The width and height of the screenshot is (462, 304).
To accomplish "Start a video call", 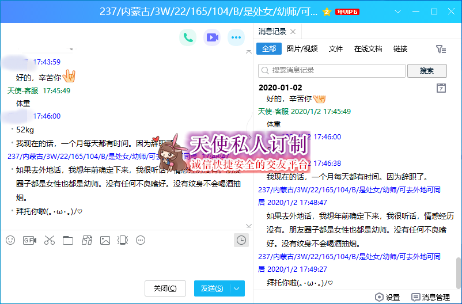I will [212, 37].
